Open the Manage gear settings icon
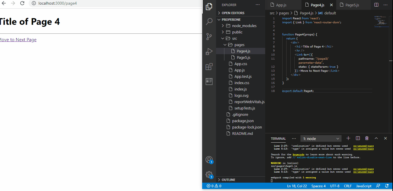393x191 pixels. 209,175
